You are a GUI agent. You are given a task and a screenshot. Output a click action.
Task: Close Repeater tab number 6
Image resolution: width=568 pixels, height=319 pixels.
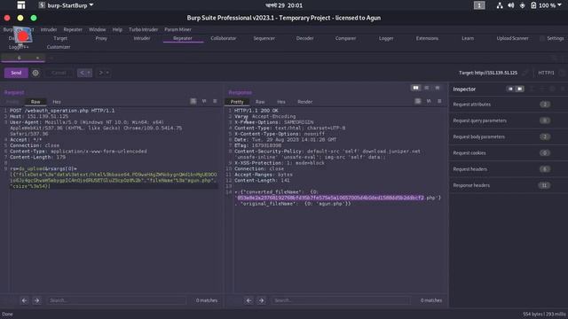coord(37,58)
